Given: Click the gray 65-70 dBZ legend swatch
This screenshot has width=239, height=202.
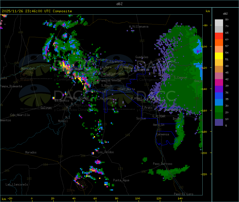Looking at the screenshot, I should [x=219, y=29].
